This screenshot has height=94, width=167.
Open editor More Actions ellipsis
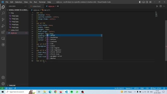164,6
